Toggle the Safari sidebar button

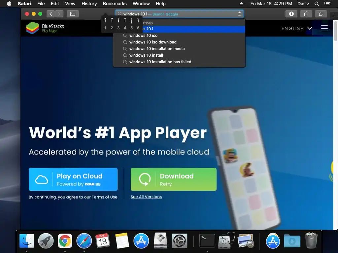73,14
